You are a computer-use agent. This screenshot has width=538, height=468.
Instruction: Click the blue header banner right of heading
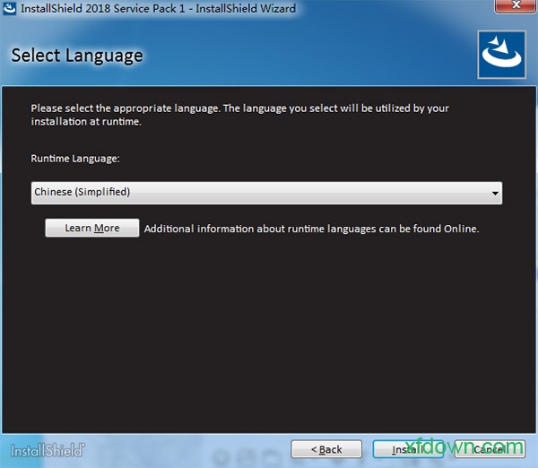click(314, 56)
